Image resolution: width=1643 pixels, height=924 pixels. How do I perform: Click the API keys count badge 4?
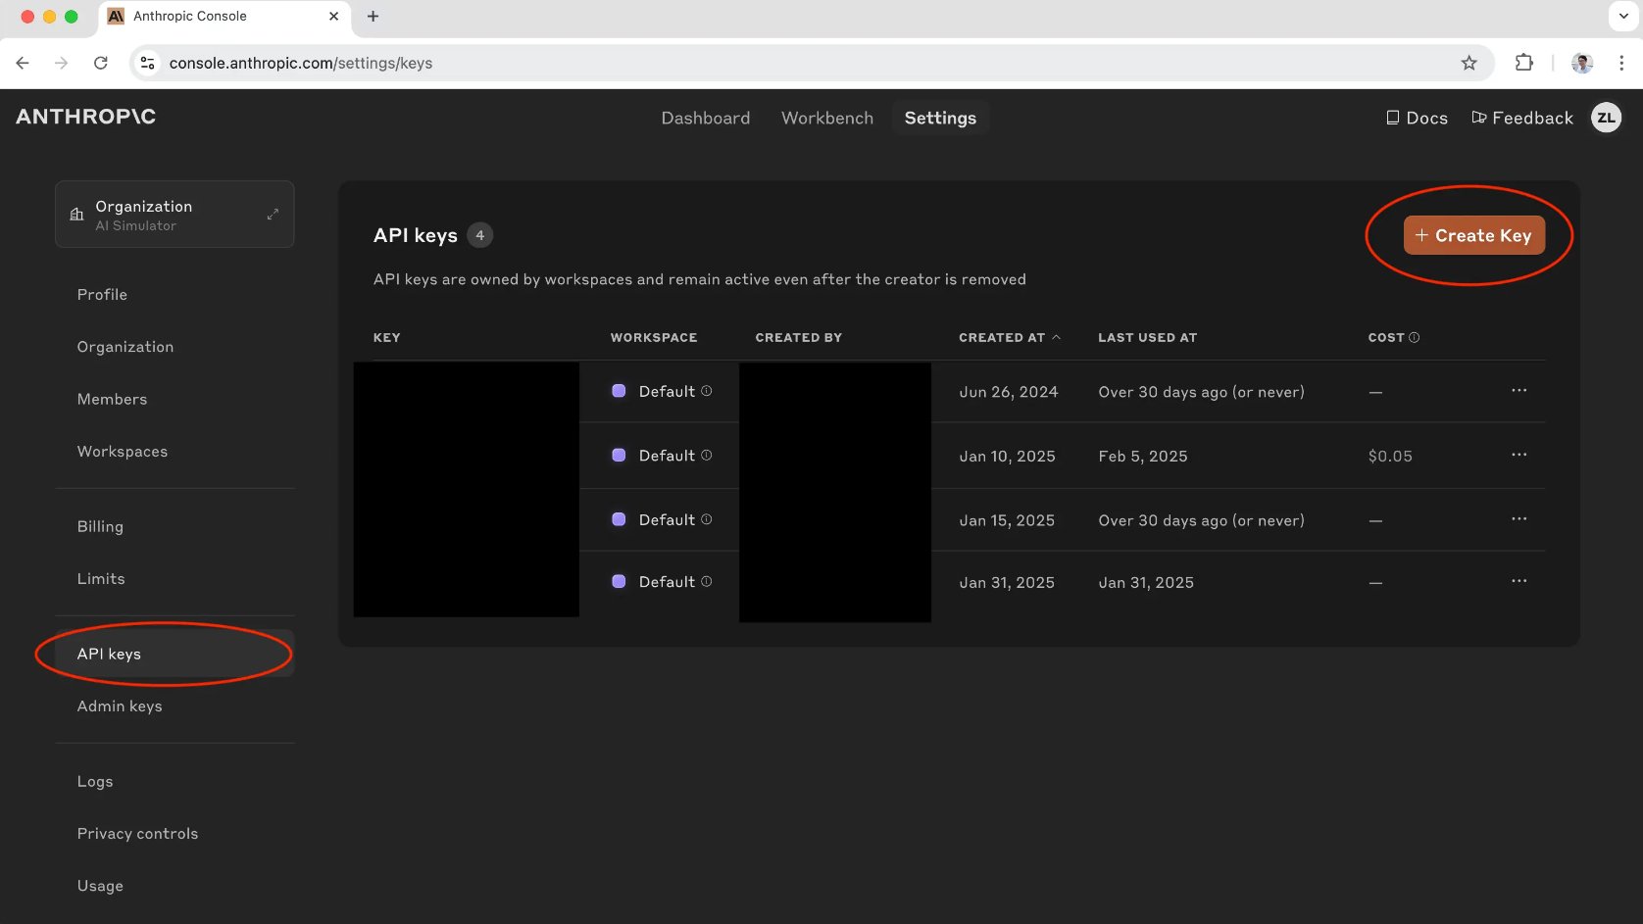click(x=479, y=235)
